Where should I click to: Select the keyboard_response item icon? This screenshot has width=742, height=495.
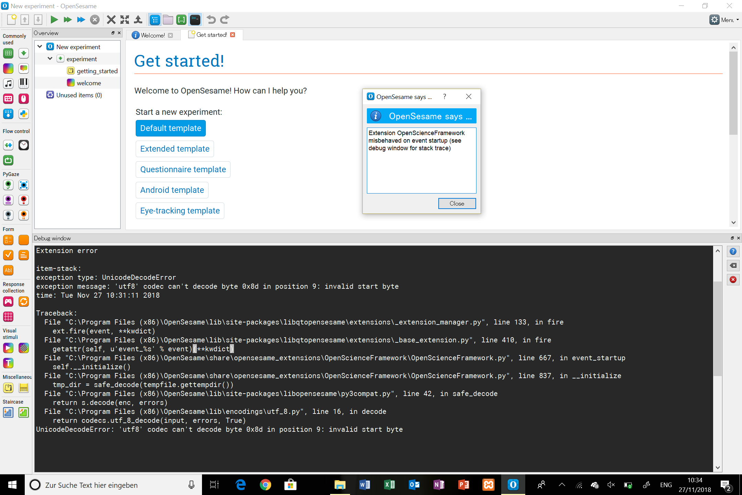[8, 99]
